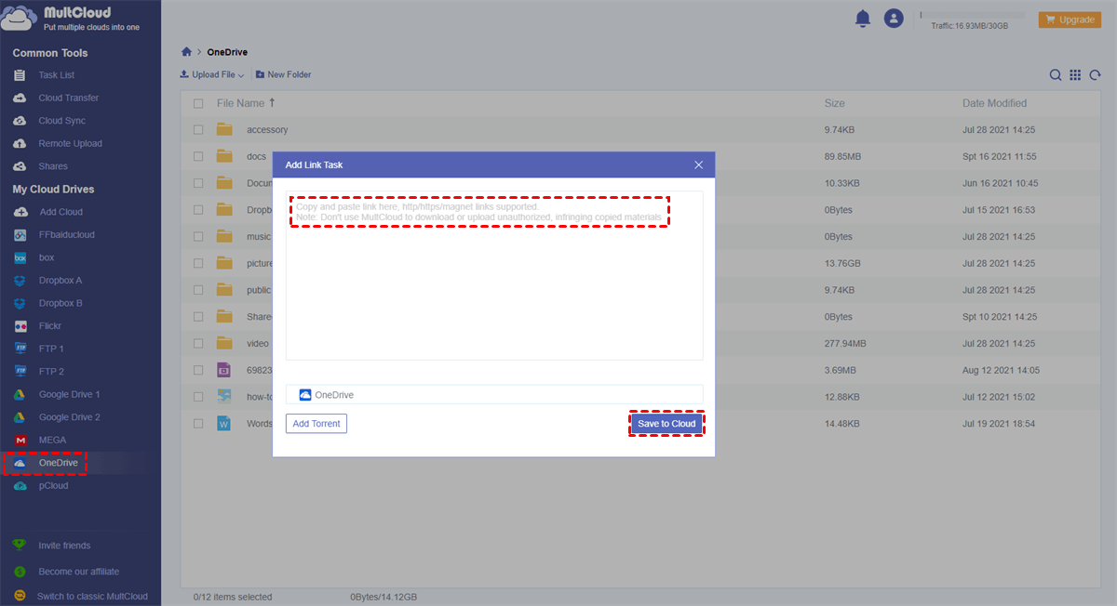Viewport: 1117px width, 606px height.
Task: Open the Upload File dropdown
Action: [x=211, y=74]
